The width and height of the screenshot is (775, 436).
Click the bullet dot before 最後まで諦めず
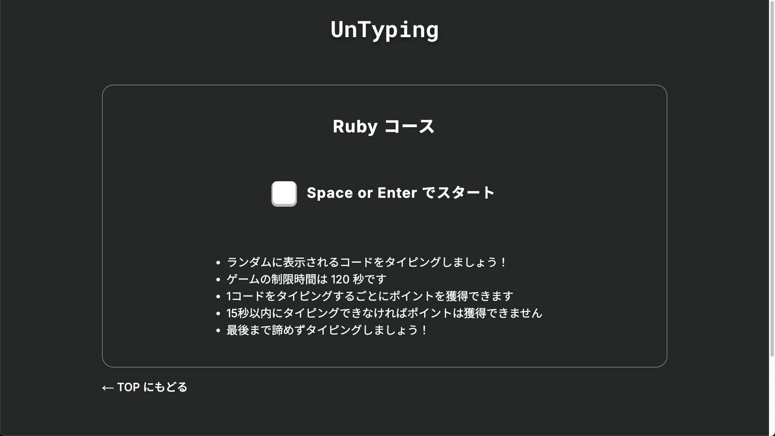click(x=218, y=331)
